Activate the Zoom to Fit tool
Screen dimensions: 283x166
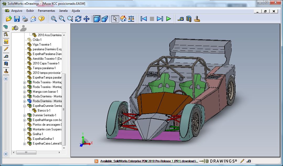click(54, 19)
